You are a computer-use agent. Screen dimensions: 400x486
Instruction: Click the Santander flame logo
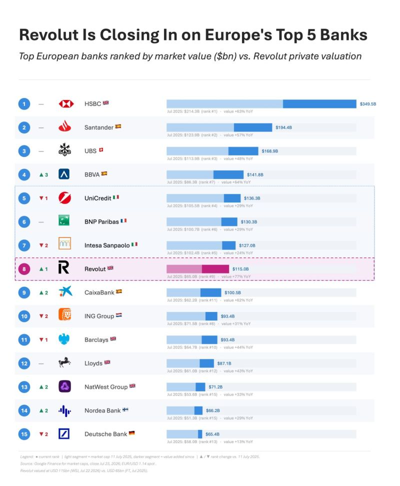point(65,126)
